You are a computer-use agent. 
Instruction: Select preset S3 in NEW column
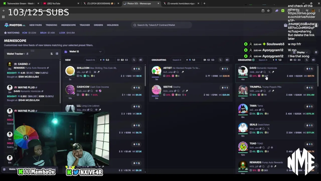click(126, 60)
